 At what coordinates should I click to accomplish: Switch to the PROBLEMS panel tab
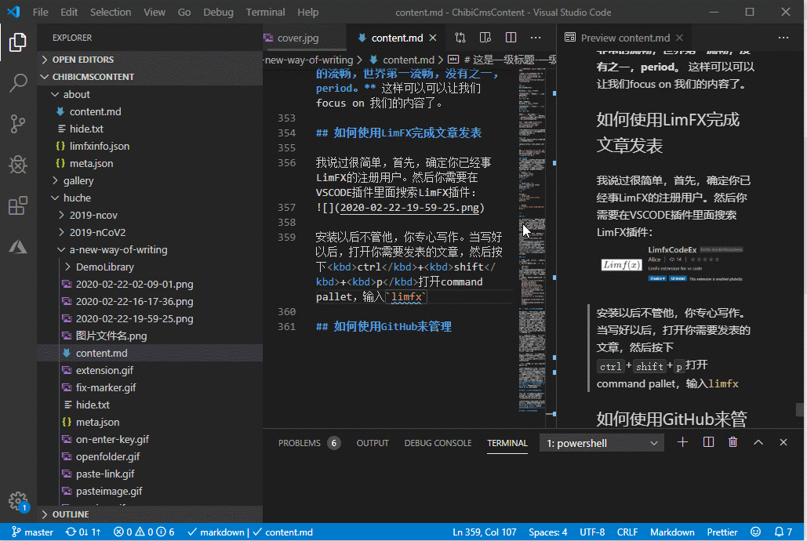309,443
